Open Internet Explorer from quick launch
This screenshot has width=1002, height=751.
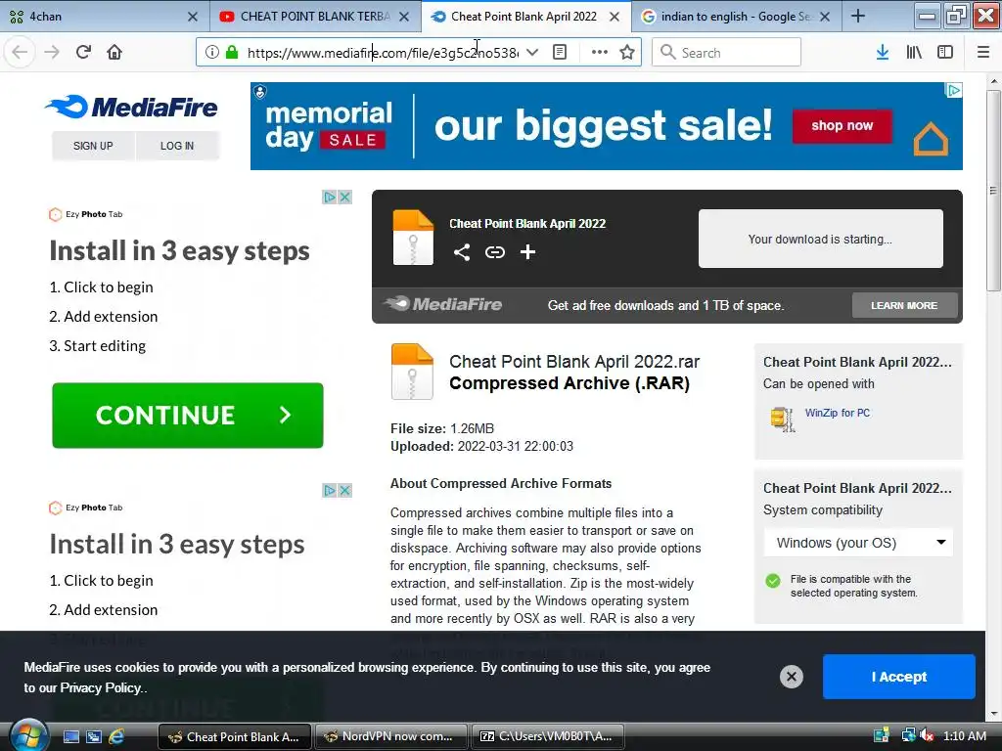tap(116, 736)
